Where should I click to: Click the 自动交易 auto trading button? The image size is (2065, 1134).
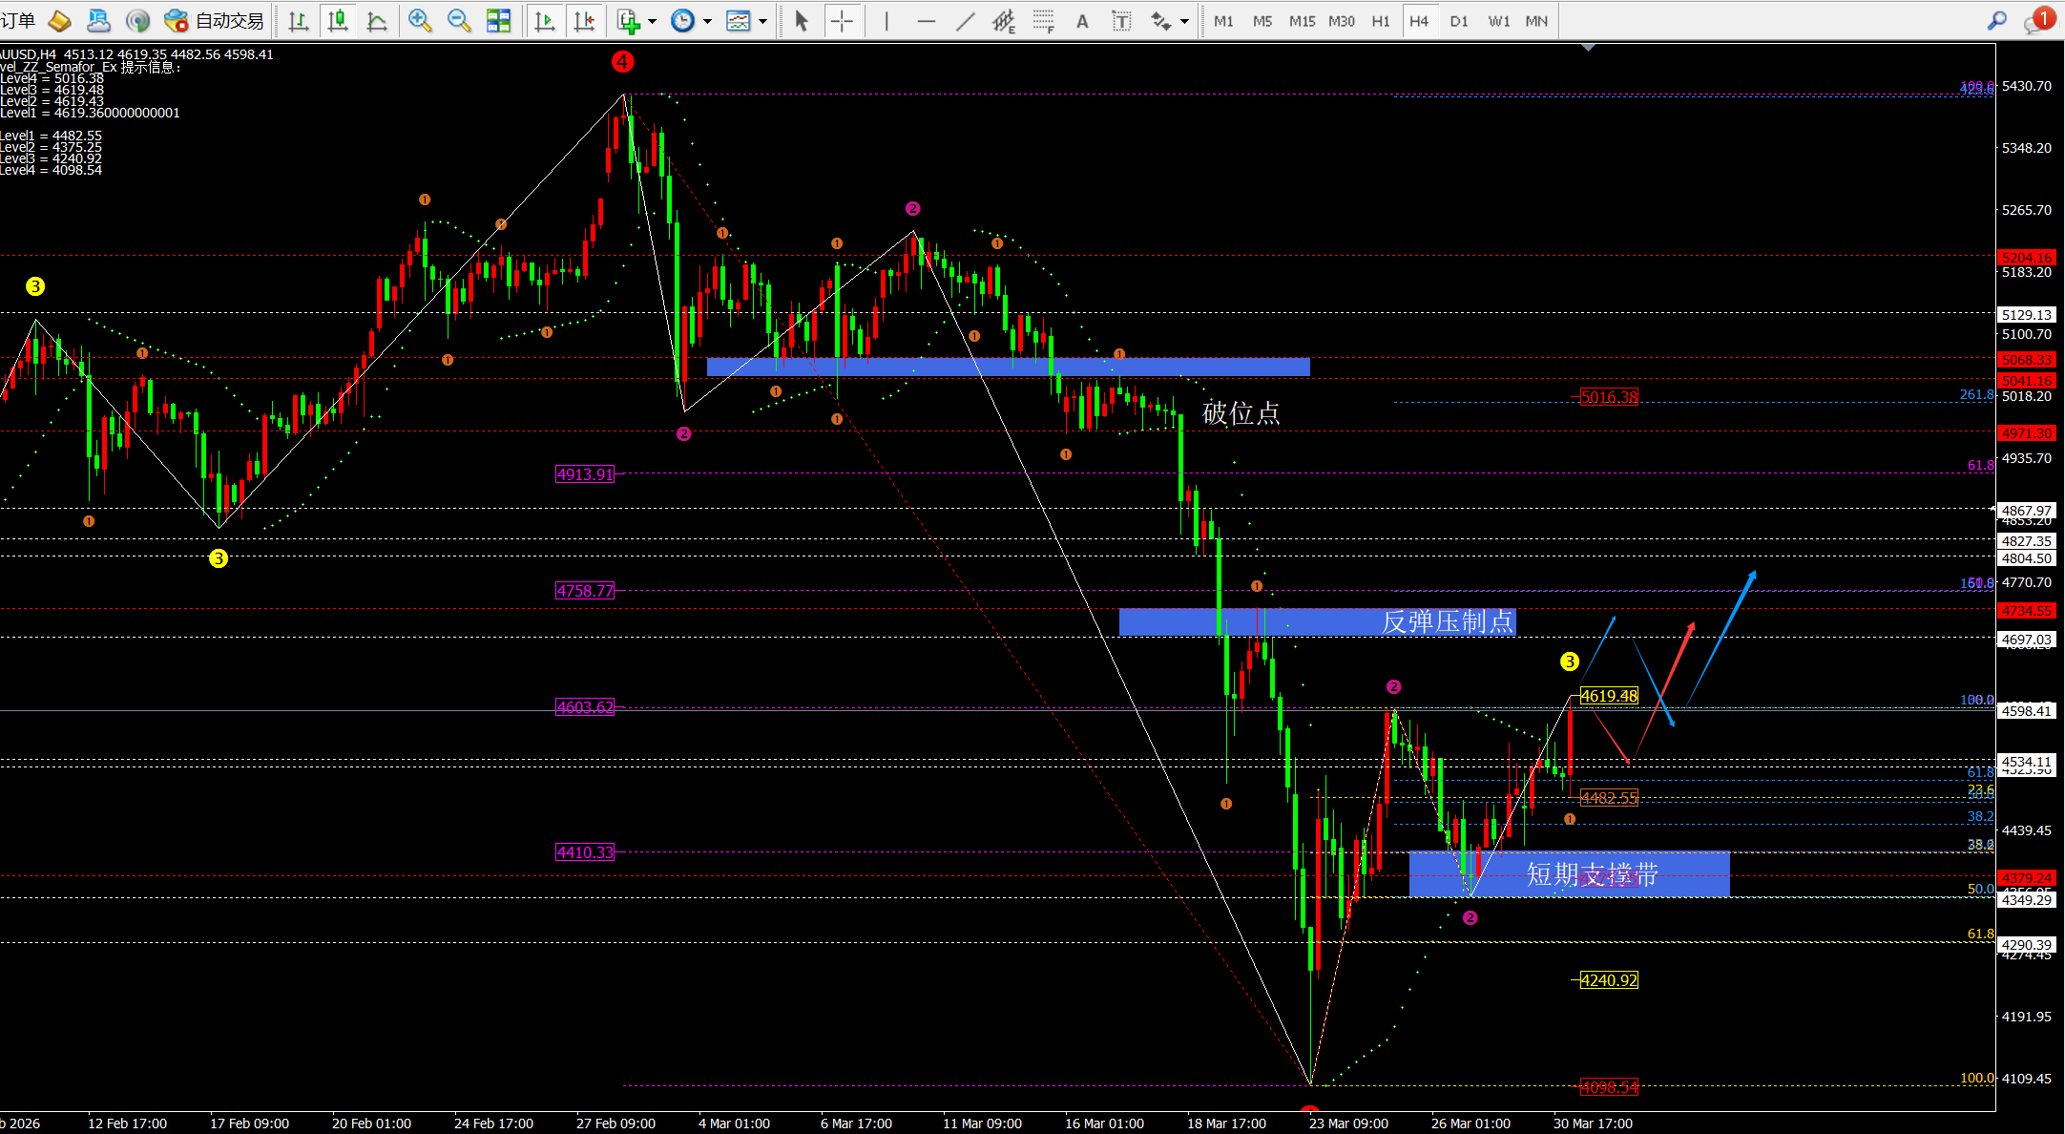point(215,20)
